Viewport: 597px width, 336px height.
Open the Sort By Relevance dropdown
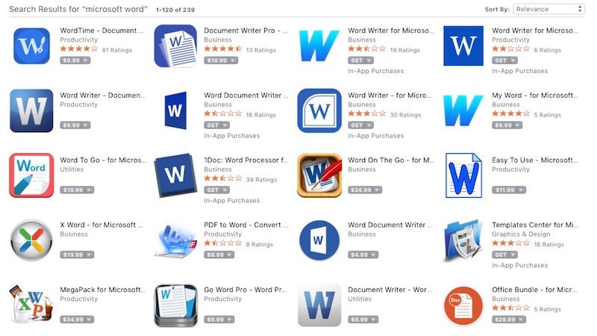(x=548, y=9)
